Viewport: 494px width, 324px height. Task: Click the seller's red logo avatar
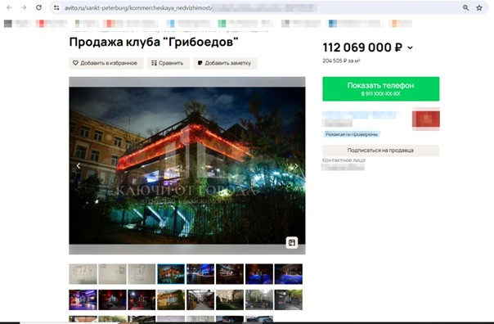[x=426, y=119]
